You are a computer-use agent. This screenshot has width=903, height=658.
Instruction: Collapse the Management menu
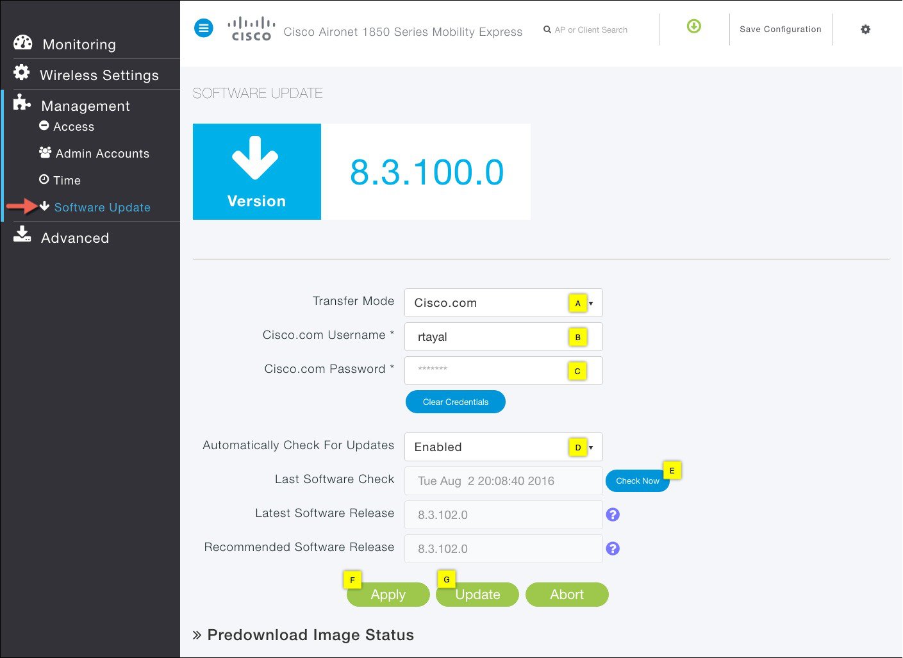pos(85,106)
